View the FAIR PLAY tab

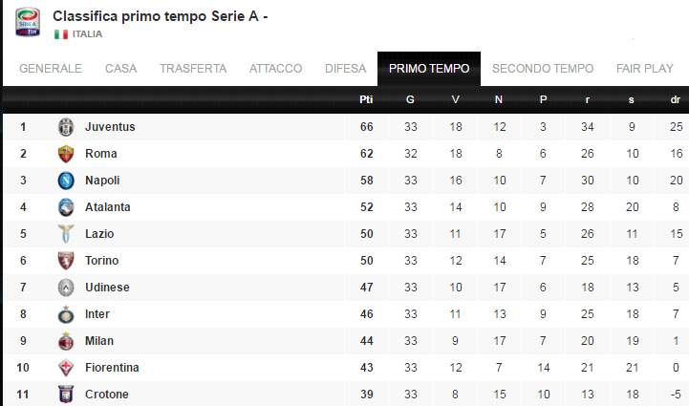[x=645, y=69]
